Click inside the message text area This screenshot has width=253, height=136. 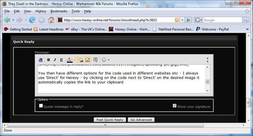pos(121,79)
